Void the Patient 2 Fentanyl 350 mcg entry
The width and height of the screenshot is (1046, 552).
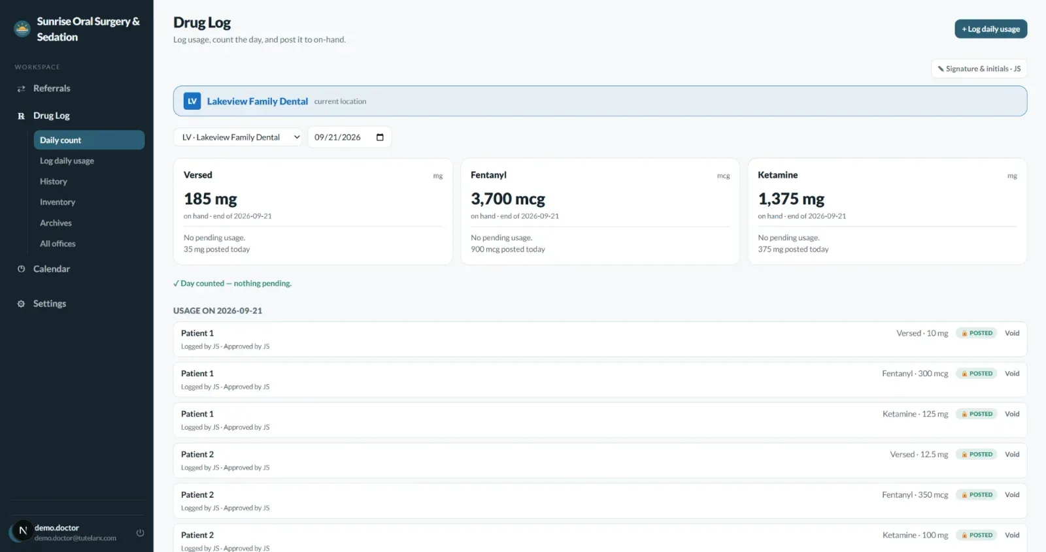tap(1012, 495)
